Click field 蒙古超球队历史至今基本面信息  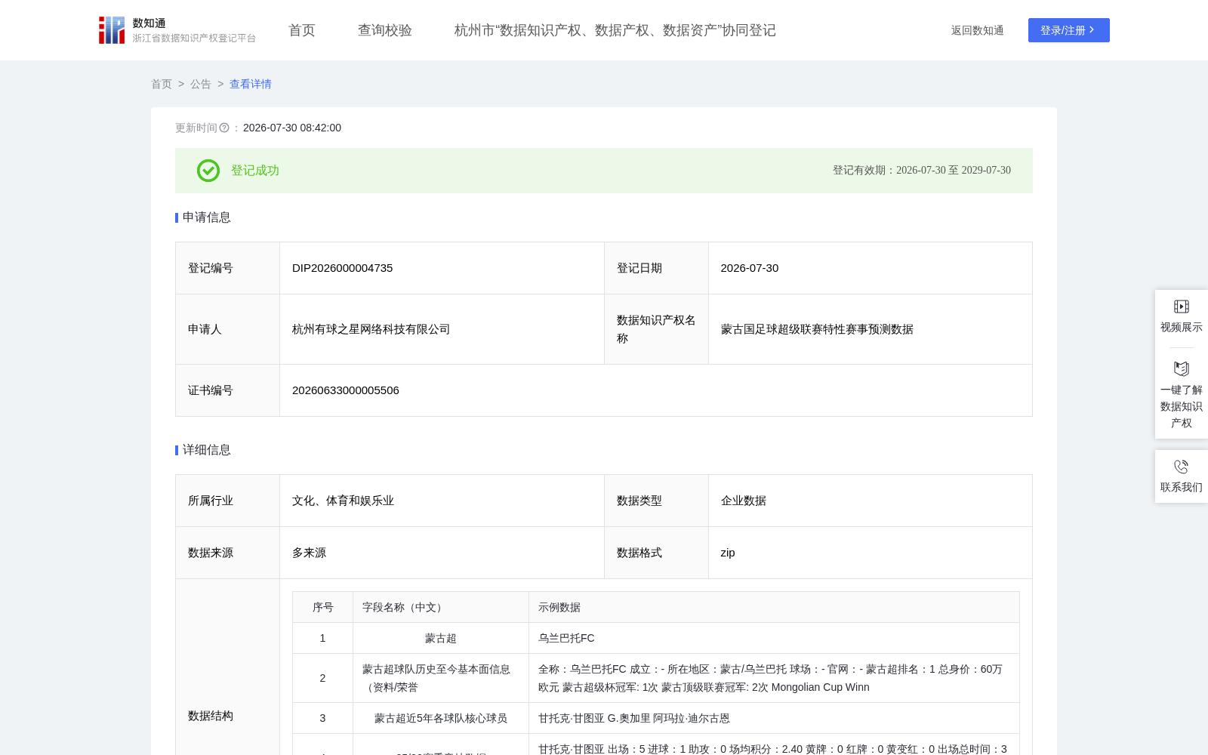coord(436,678)
